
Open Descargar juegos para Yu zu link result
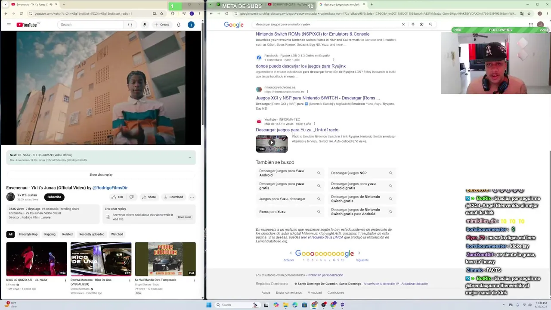coord(297,130)
